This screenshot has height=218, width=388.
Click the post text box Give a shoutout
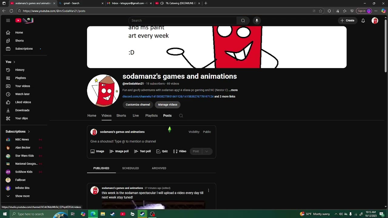point(123,141)
